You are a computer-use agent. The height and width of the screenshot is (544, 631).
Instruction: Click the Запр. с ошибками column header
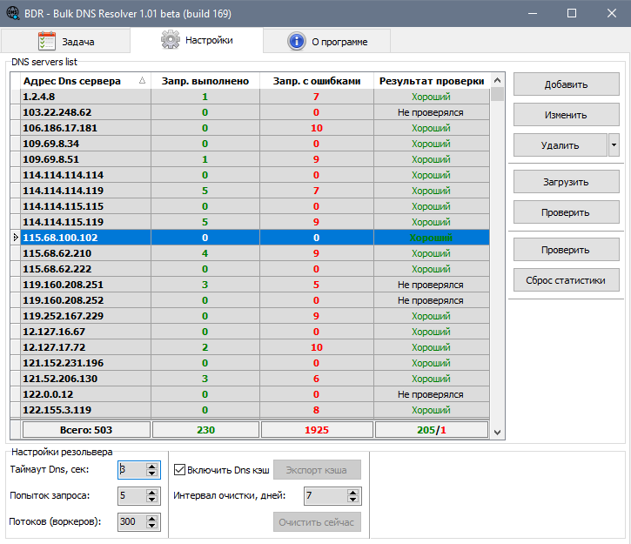317,81
